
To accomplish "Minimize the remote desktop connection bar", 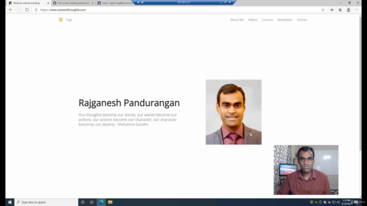I will click(x=221, y=2).
